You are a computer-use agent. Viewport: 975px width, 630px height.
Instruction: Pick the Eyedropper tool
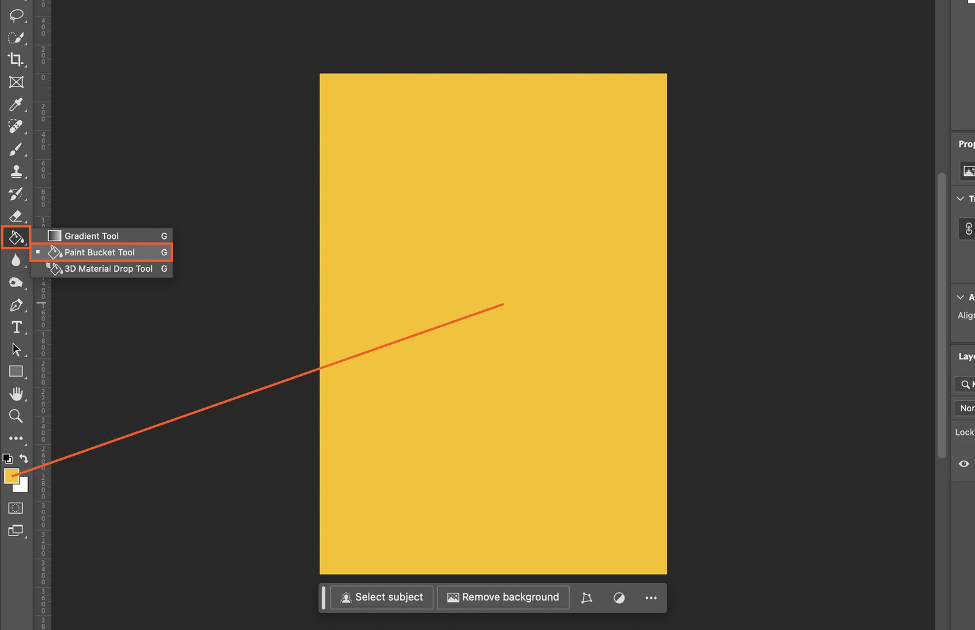point(16,105)
